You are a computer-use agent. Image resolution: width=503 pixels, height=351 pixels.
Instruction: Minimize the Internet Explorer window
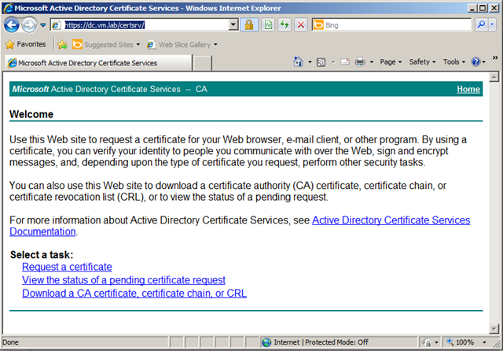(472, 9)
